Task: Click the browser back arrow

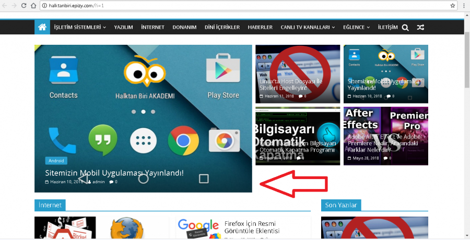Action: pos(5,5)
